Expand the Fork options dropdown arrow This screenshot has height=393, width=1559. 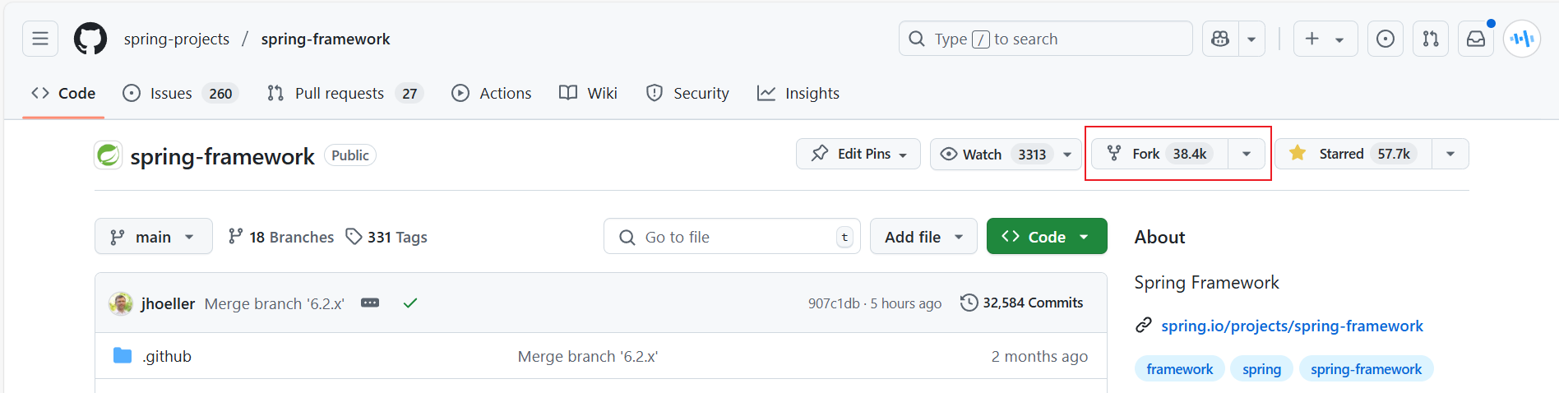[1247, 154]
